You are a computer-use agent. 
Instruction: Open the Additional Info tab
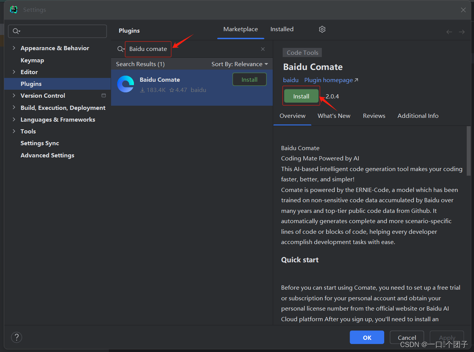click(x=418, y=116)
